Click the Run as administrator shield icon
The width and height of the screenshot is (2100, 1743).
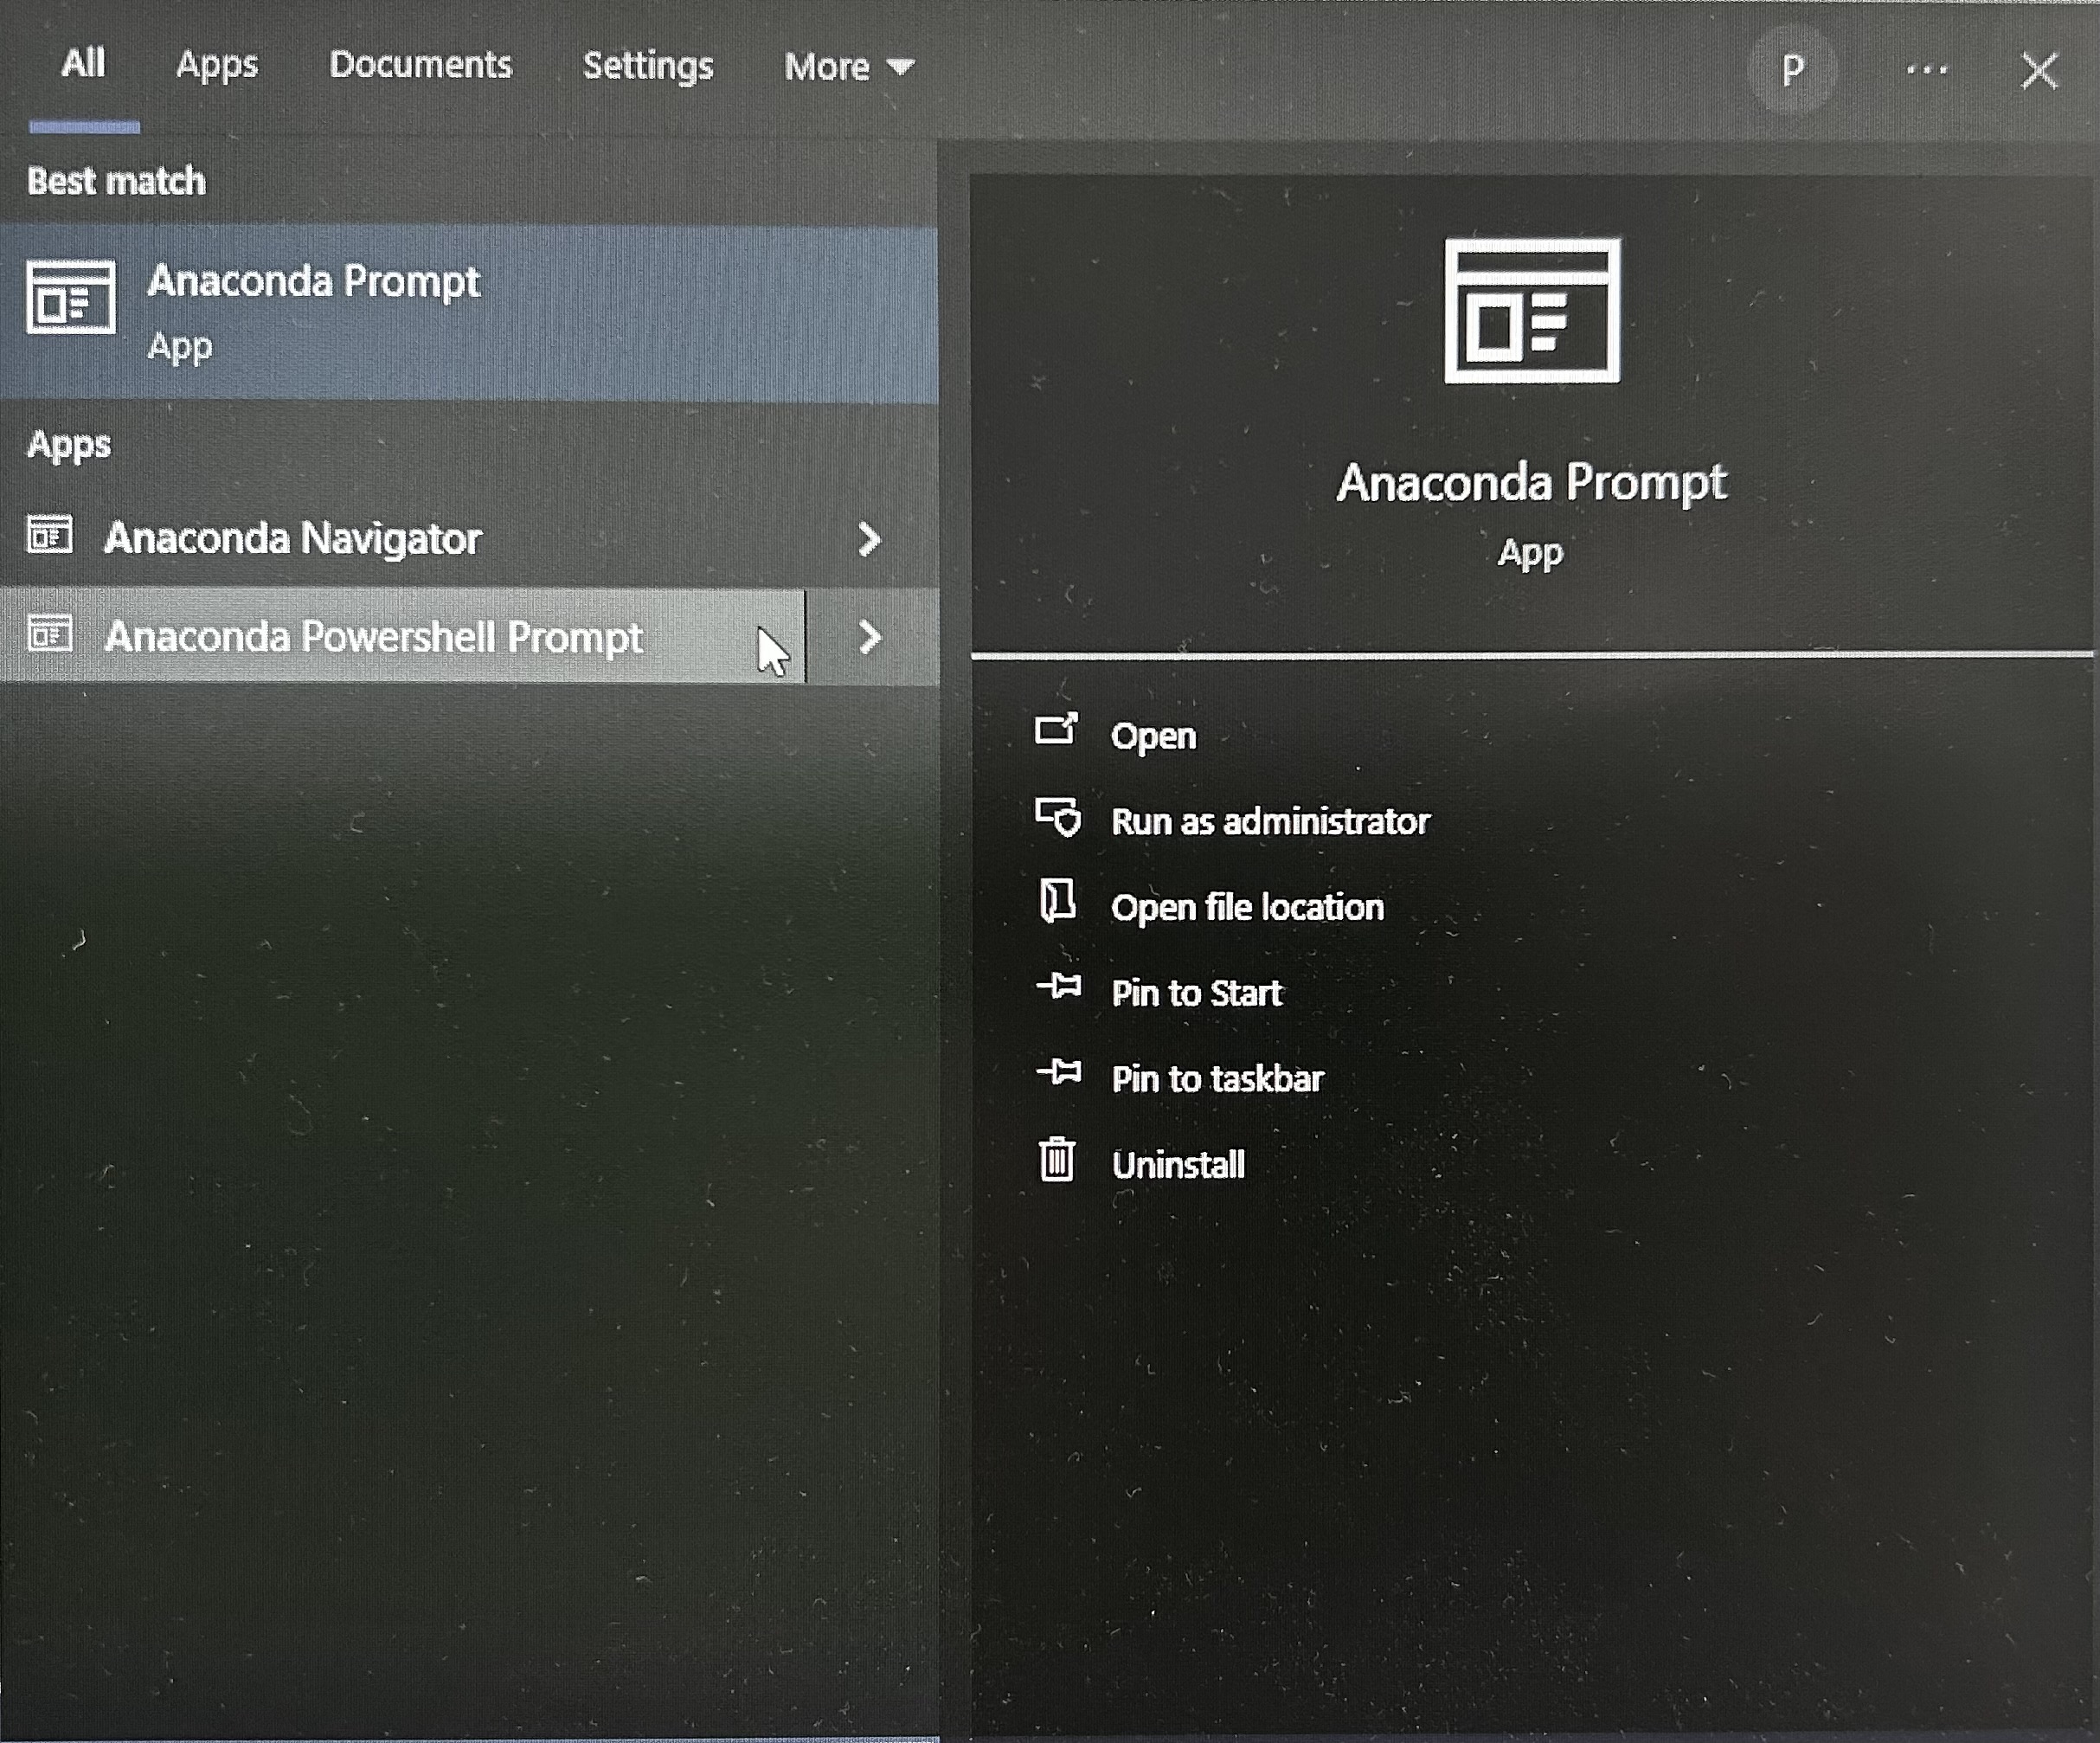pos(1058,817)
